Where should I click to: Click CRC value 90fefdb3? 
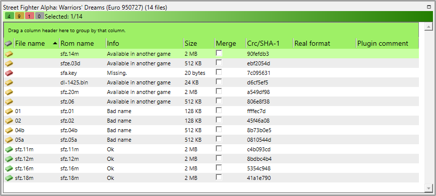[x=258, y=54]
